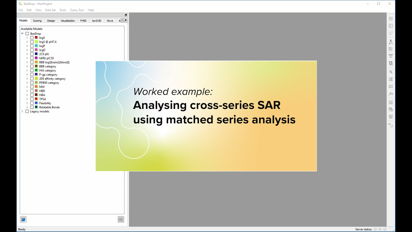
Task: Open the Help menu
Action: [x=91, y=10]
